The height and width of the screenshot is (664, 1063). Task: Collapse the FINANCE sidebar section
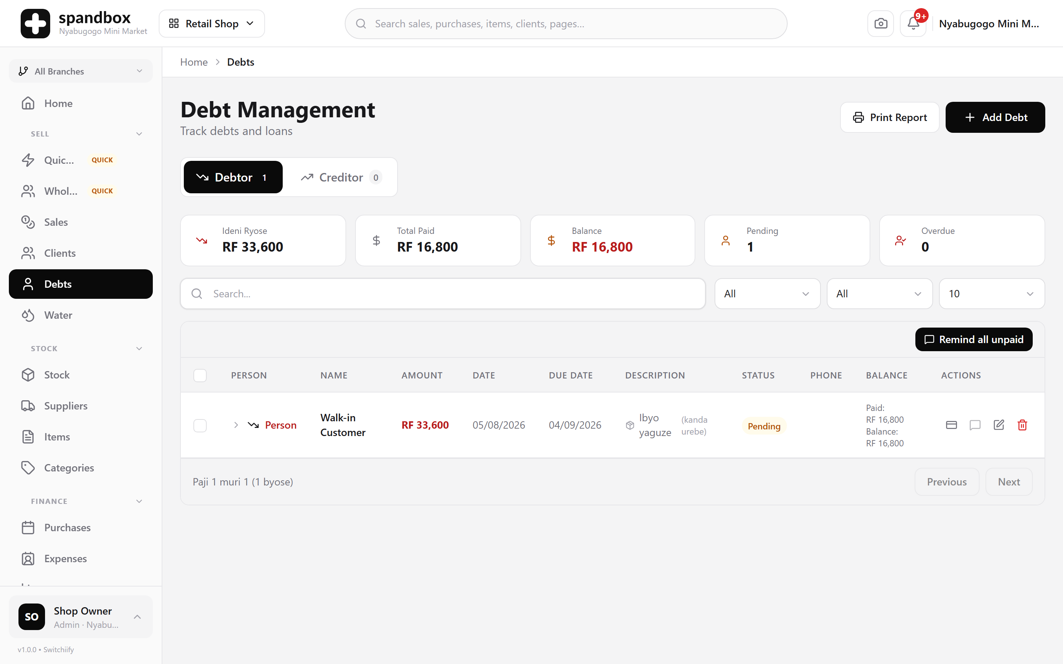pyautogui.click(x=139, y=501)
